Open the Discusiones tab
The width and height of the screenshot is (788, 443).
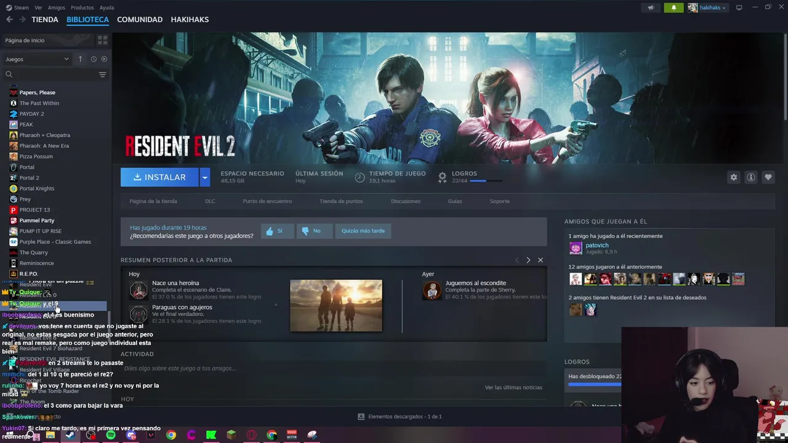[x=406, y=201]
